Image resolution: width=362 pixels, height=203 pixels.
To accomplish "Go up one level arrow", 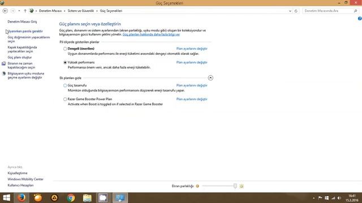I will click(25, 11).
